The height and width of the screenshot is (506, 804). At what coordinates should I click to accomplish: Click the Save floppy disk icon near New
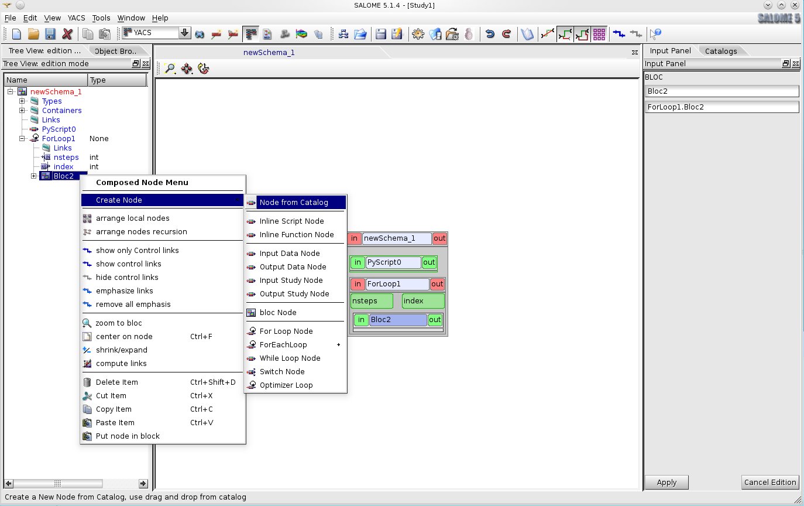tap(50, 34)
